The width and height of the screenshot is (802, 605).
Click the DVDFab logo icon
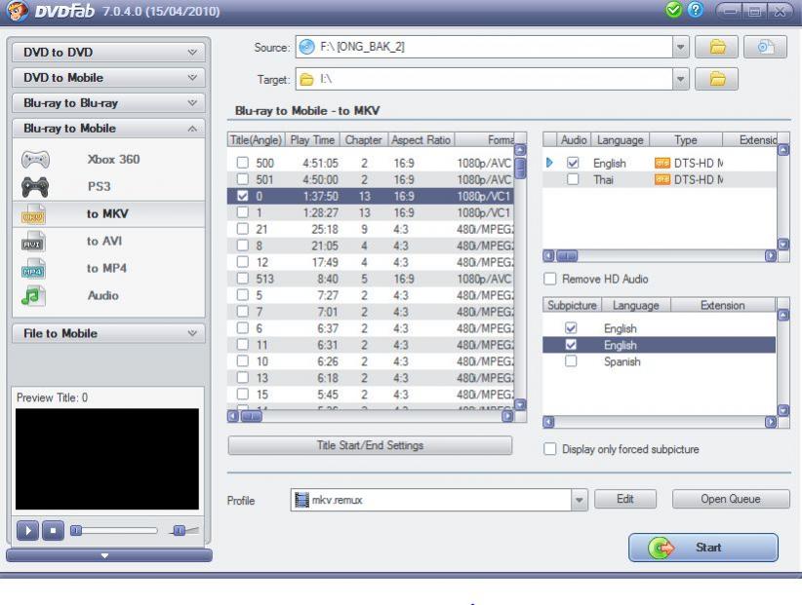tap(17, 11)
